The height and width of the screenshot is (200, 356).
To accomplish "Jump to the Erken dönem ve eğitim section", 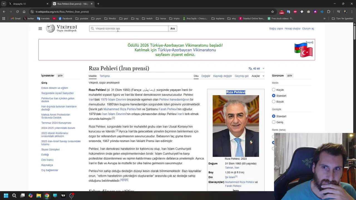I will [x=55, y=88].
